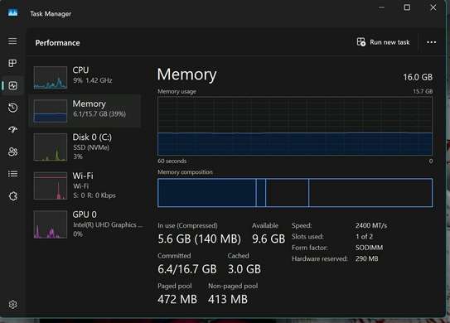Select the Memory performance entry

[85, 111]
